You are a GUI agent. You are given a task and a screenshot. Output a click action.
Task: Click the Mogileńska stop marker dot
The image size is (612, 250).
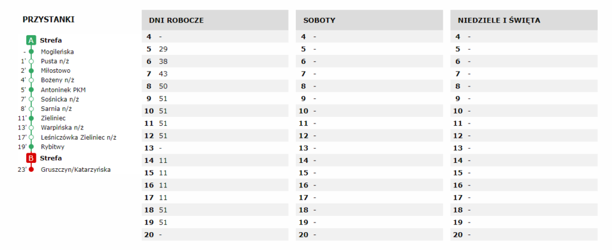31,52
